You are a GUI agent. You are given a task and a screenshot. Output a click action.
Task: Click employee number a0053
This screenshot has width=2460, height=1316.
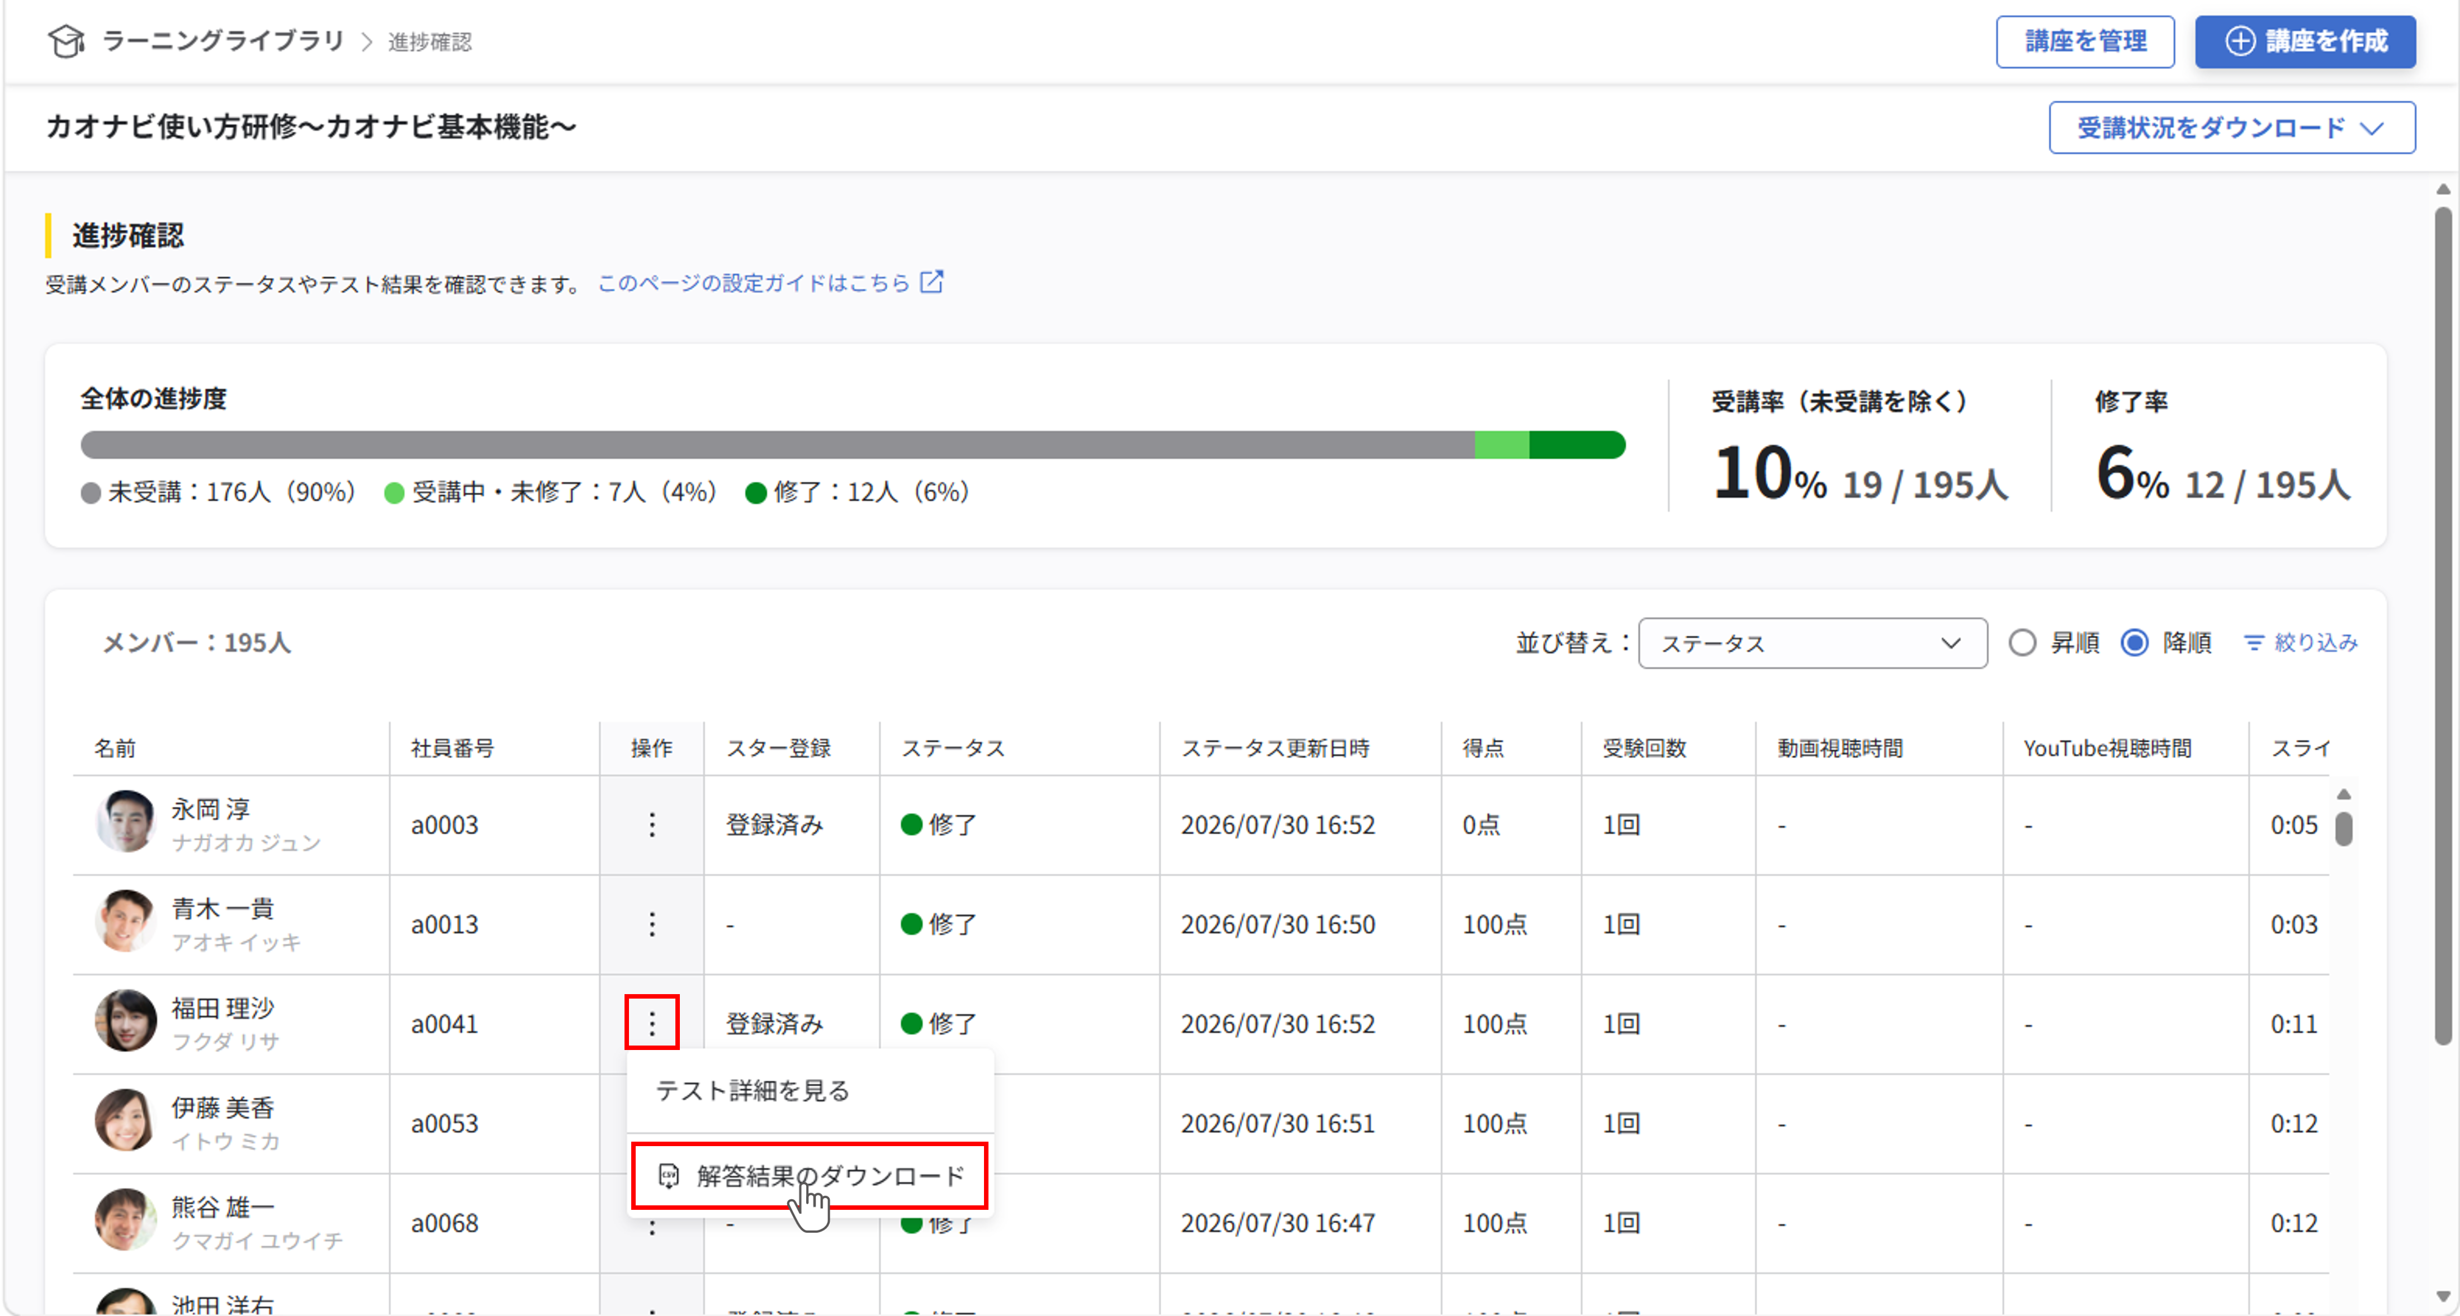point(445,1123)
